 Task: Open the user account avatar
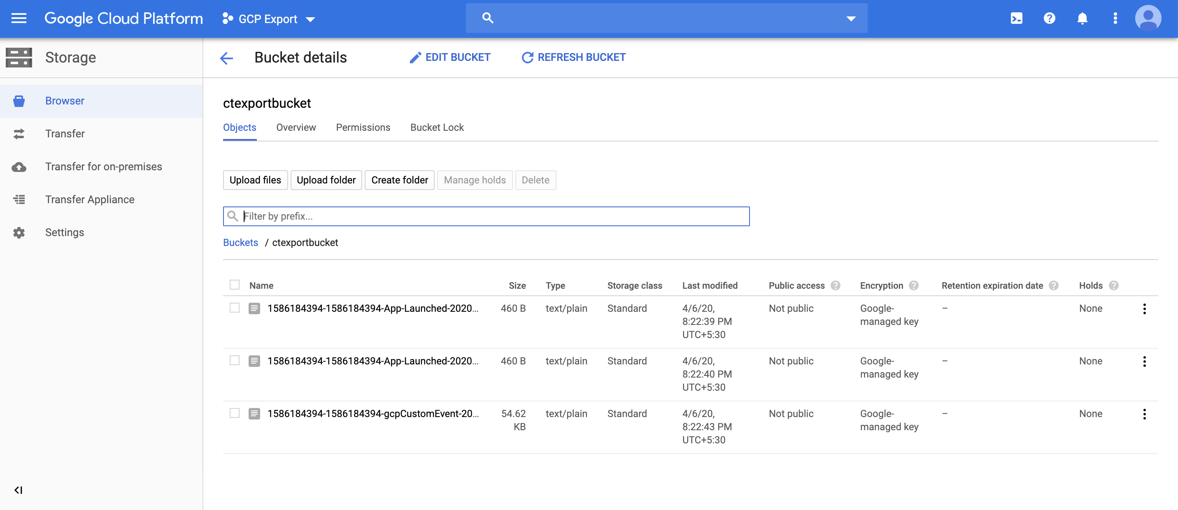[x=1148, y=18]
